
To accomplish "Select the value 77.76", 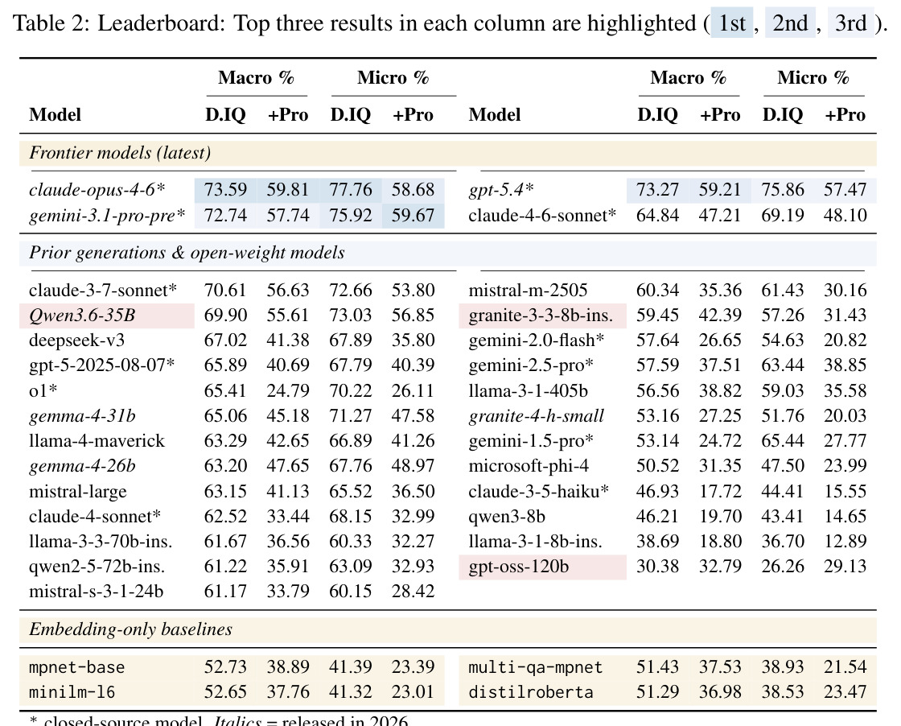I will [351, 190].
